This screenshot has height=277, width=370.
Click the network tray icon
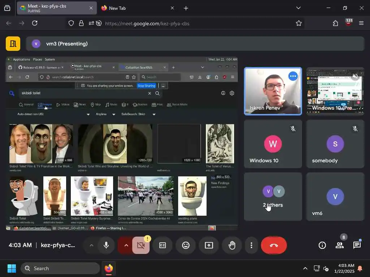317,268
